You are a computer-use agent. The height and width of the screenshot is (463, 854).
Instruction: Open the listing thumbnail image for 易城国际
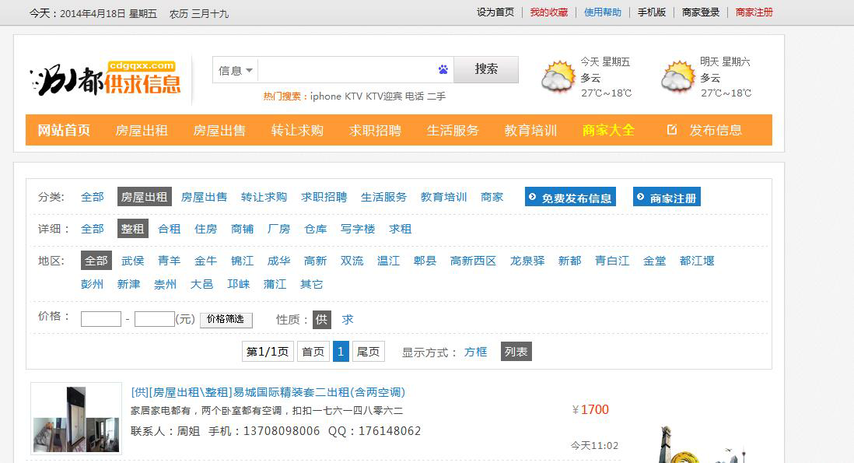coord(76,419)
